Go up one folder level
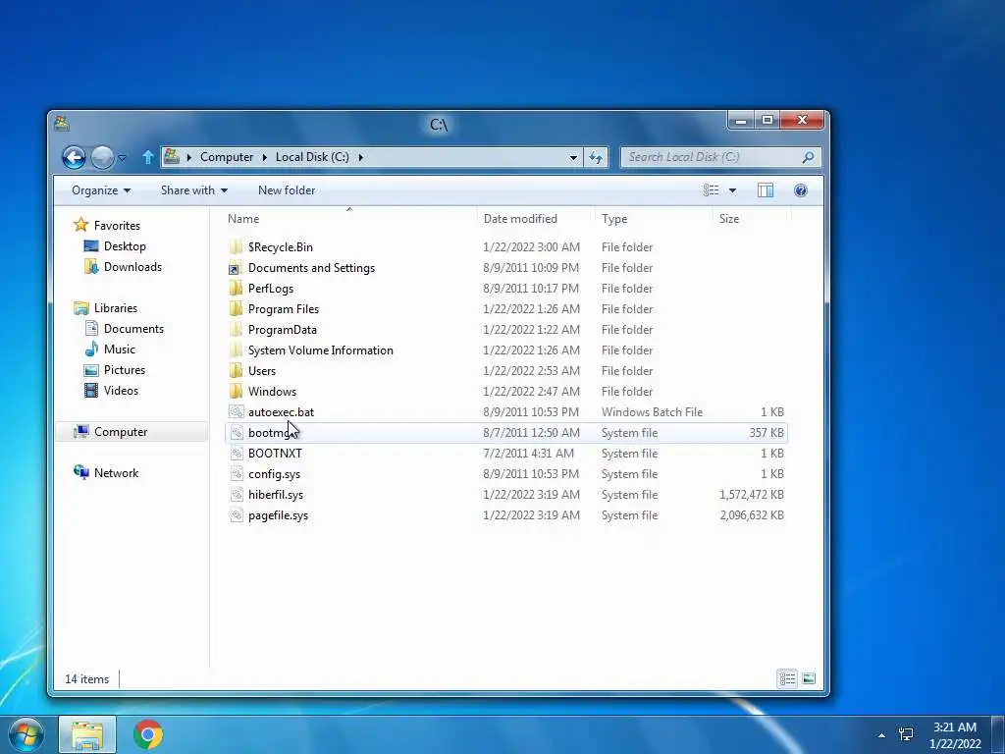 (x=148, y=157)
